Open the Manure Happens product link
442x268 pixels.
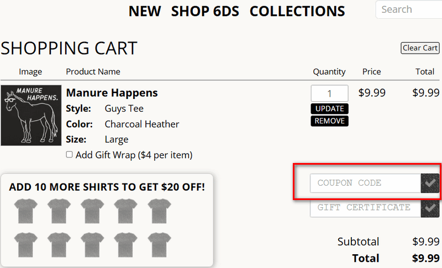click(x=112, y=92)
